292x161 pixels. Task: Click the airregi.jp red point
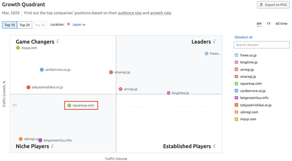coord(120,89)
